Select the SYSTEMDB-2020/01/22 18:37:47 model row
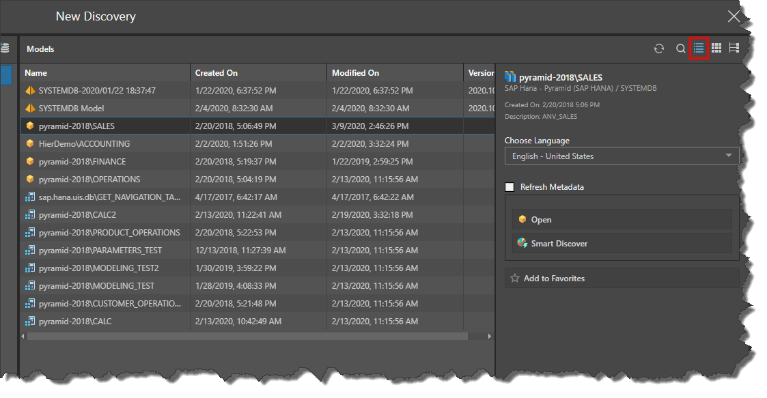Viewport: 767px width, 398px height. click(x=257, y=90)
